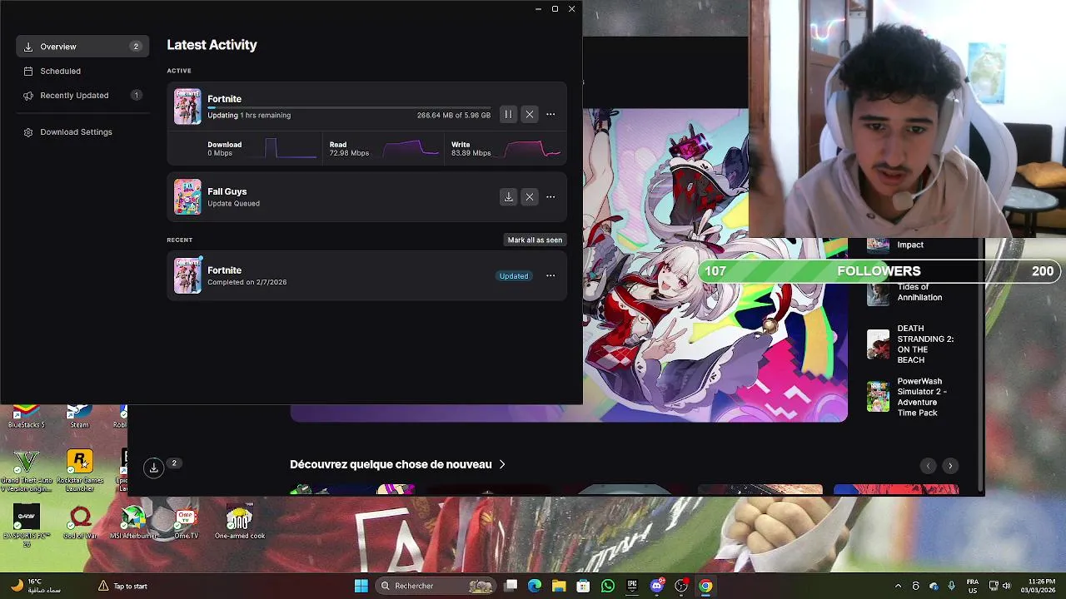Open File Explorer from the taskbar
This screenshot has height=599, width=1066.
pos(559,586)
